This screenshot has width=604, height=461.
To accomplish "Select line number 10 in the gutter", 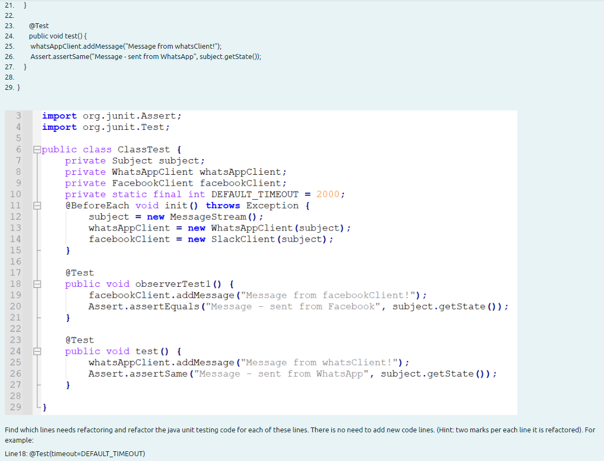I will click(x=18, y=194).
